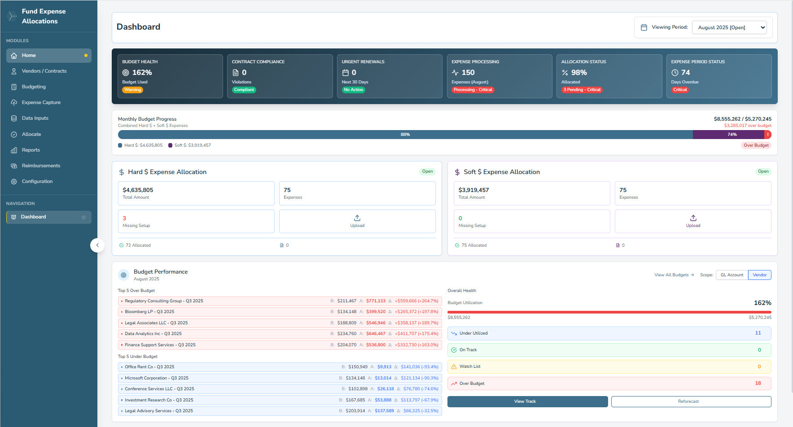Toggle the favorite star on Dashboard item
This screenshot has width=793, height=427.
pos(83,218)
